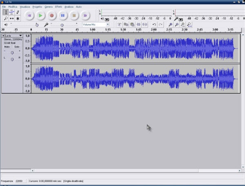245x186 pixels.
Task: Select the Draw pencil tool
Action: coord(18,12)
